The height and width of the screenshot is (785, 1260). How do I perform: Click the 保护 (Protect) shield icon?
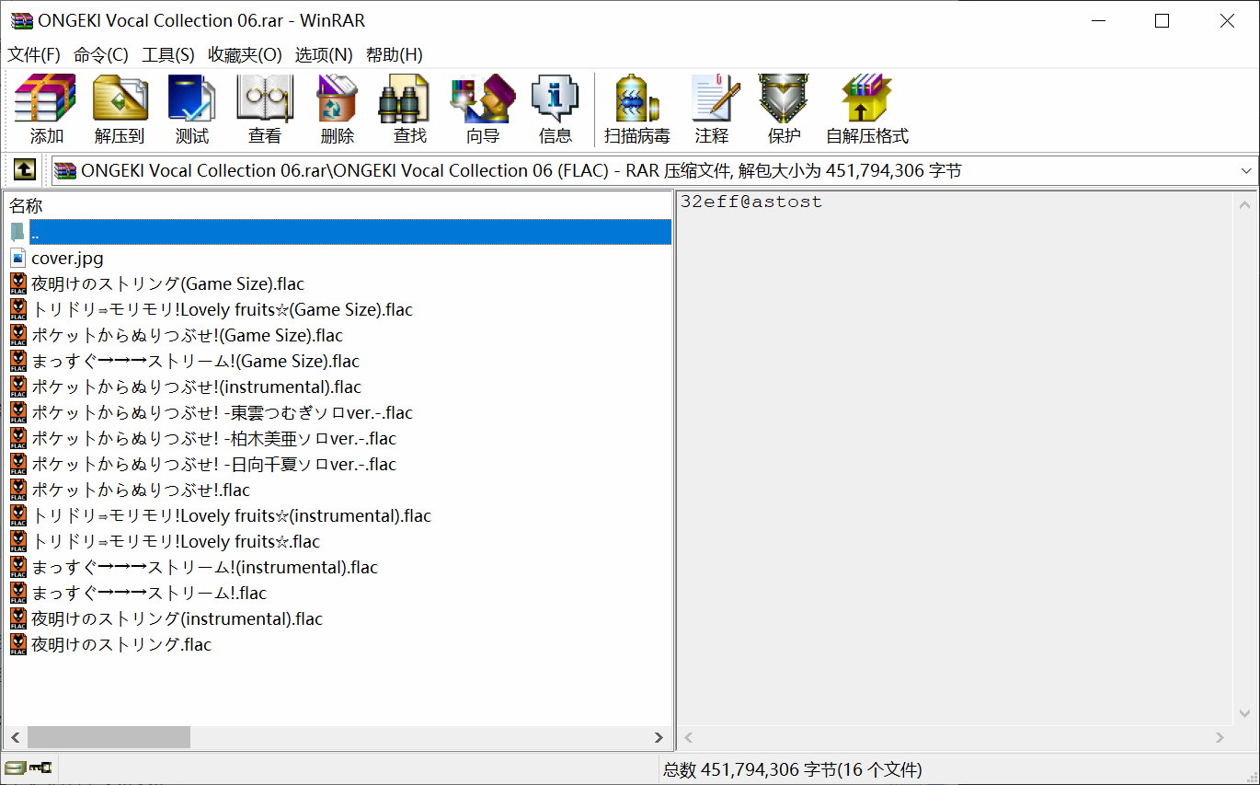(x=784, y=109)
